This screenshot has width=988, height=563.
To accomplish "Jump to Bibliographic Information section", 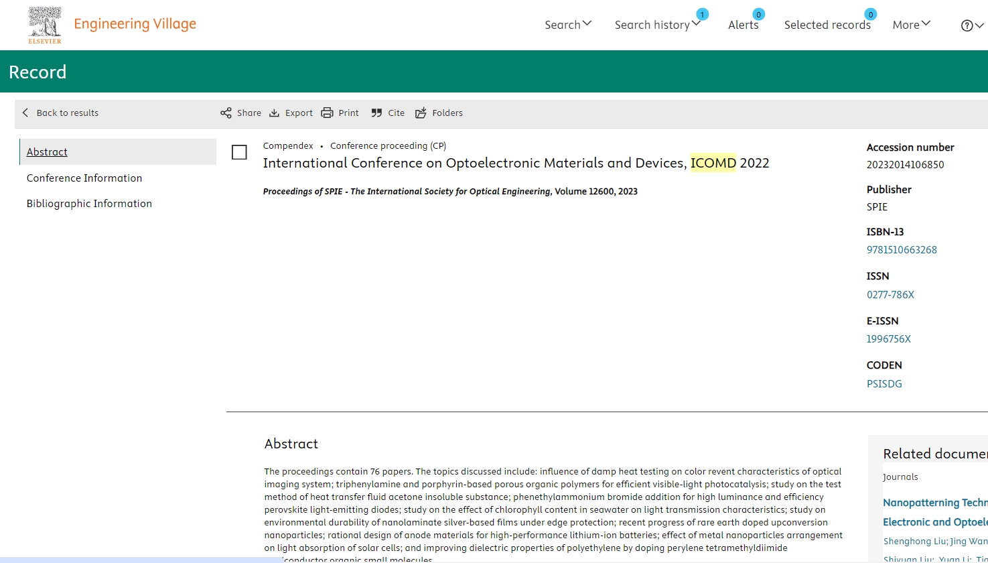I will (x=89, y=203).
